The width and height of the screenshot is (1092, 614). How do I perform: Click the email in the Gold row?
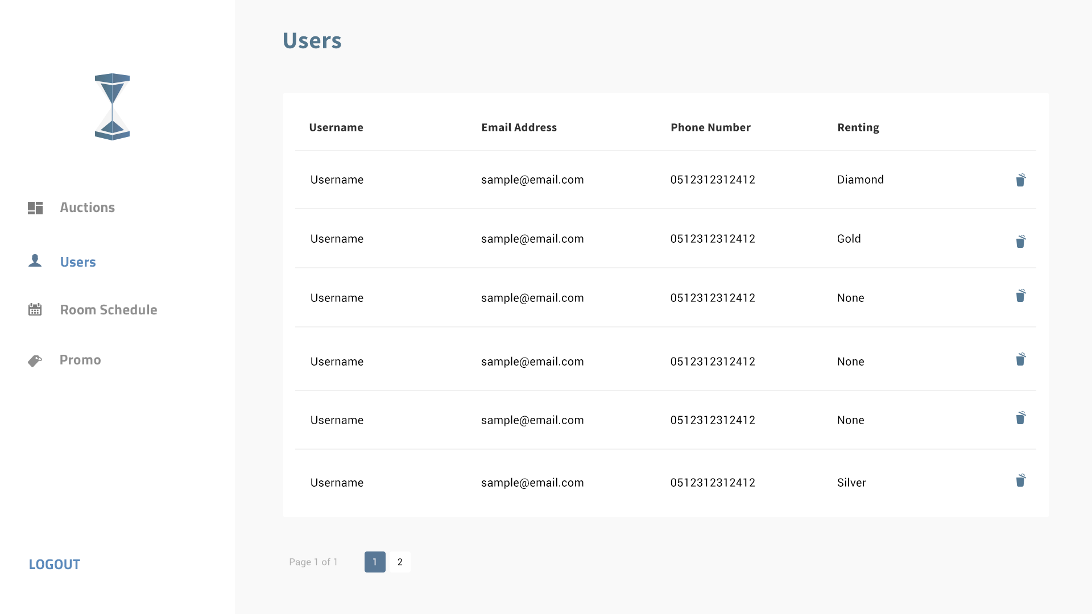tap(532, 239)
